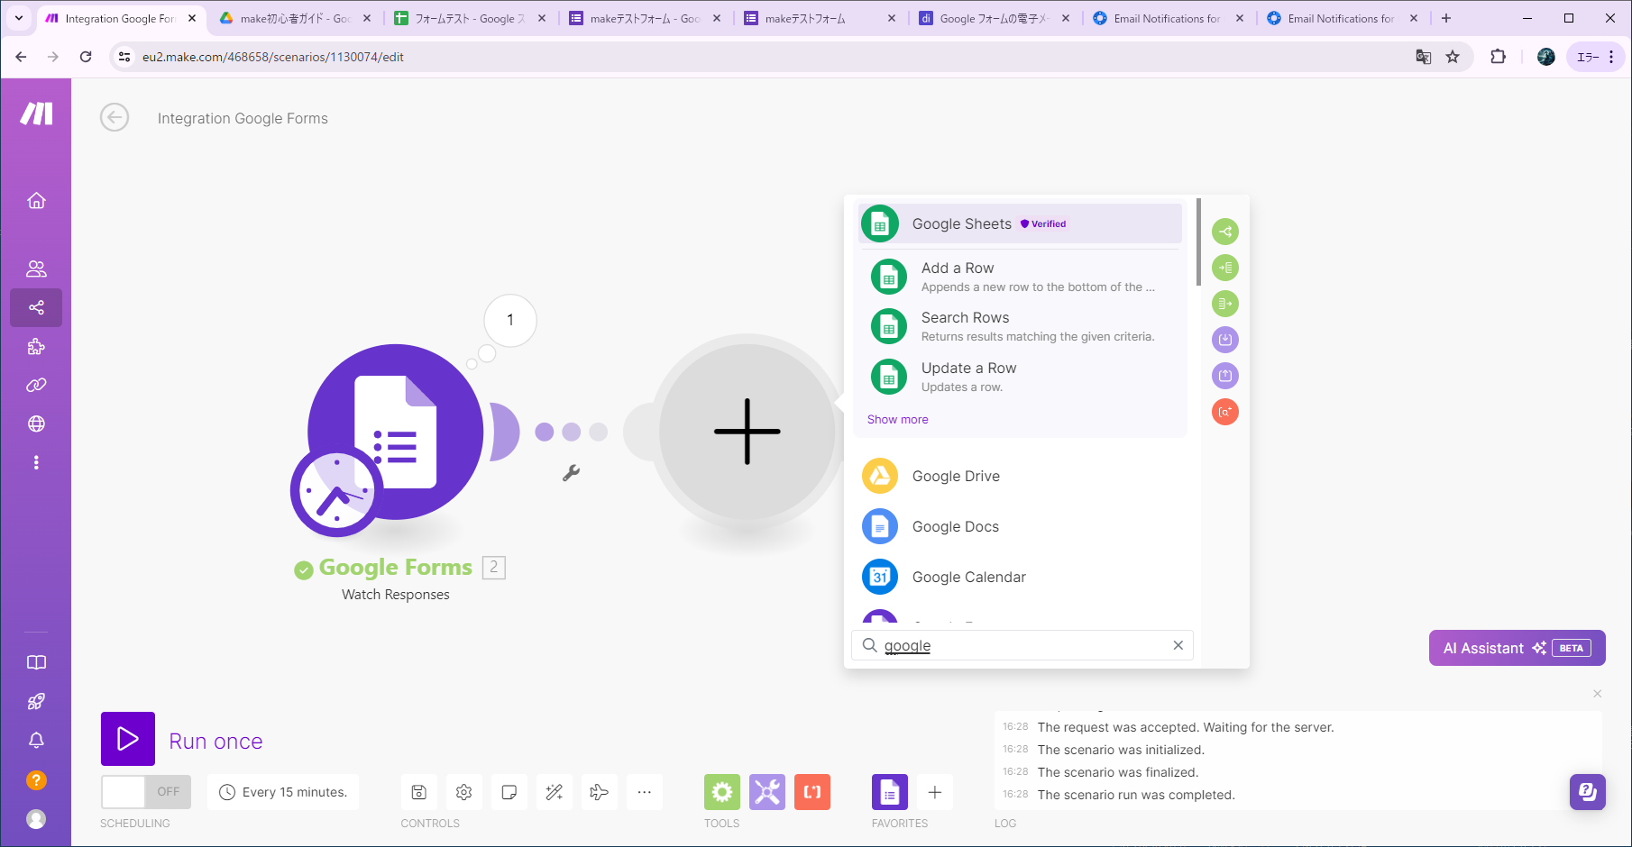Click Explain flow airplane icon
Image resolution: width=1632 pixels, height=847 pixels.
click(599, 792)
